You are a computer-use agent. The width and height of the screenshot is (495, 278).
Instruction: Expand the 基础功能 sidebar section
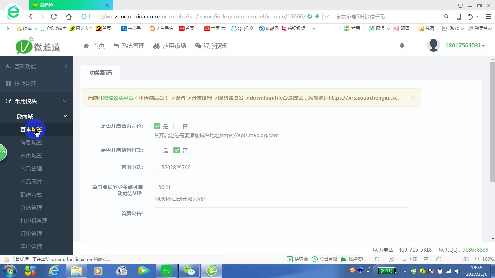(36, 66)
